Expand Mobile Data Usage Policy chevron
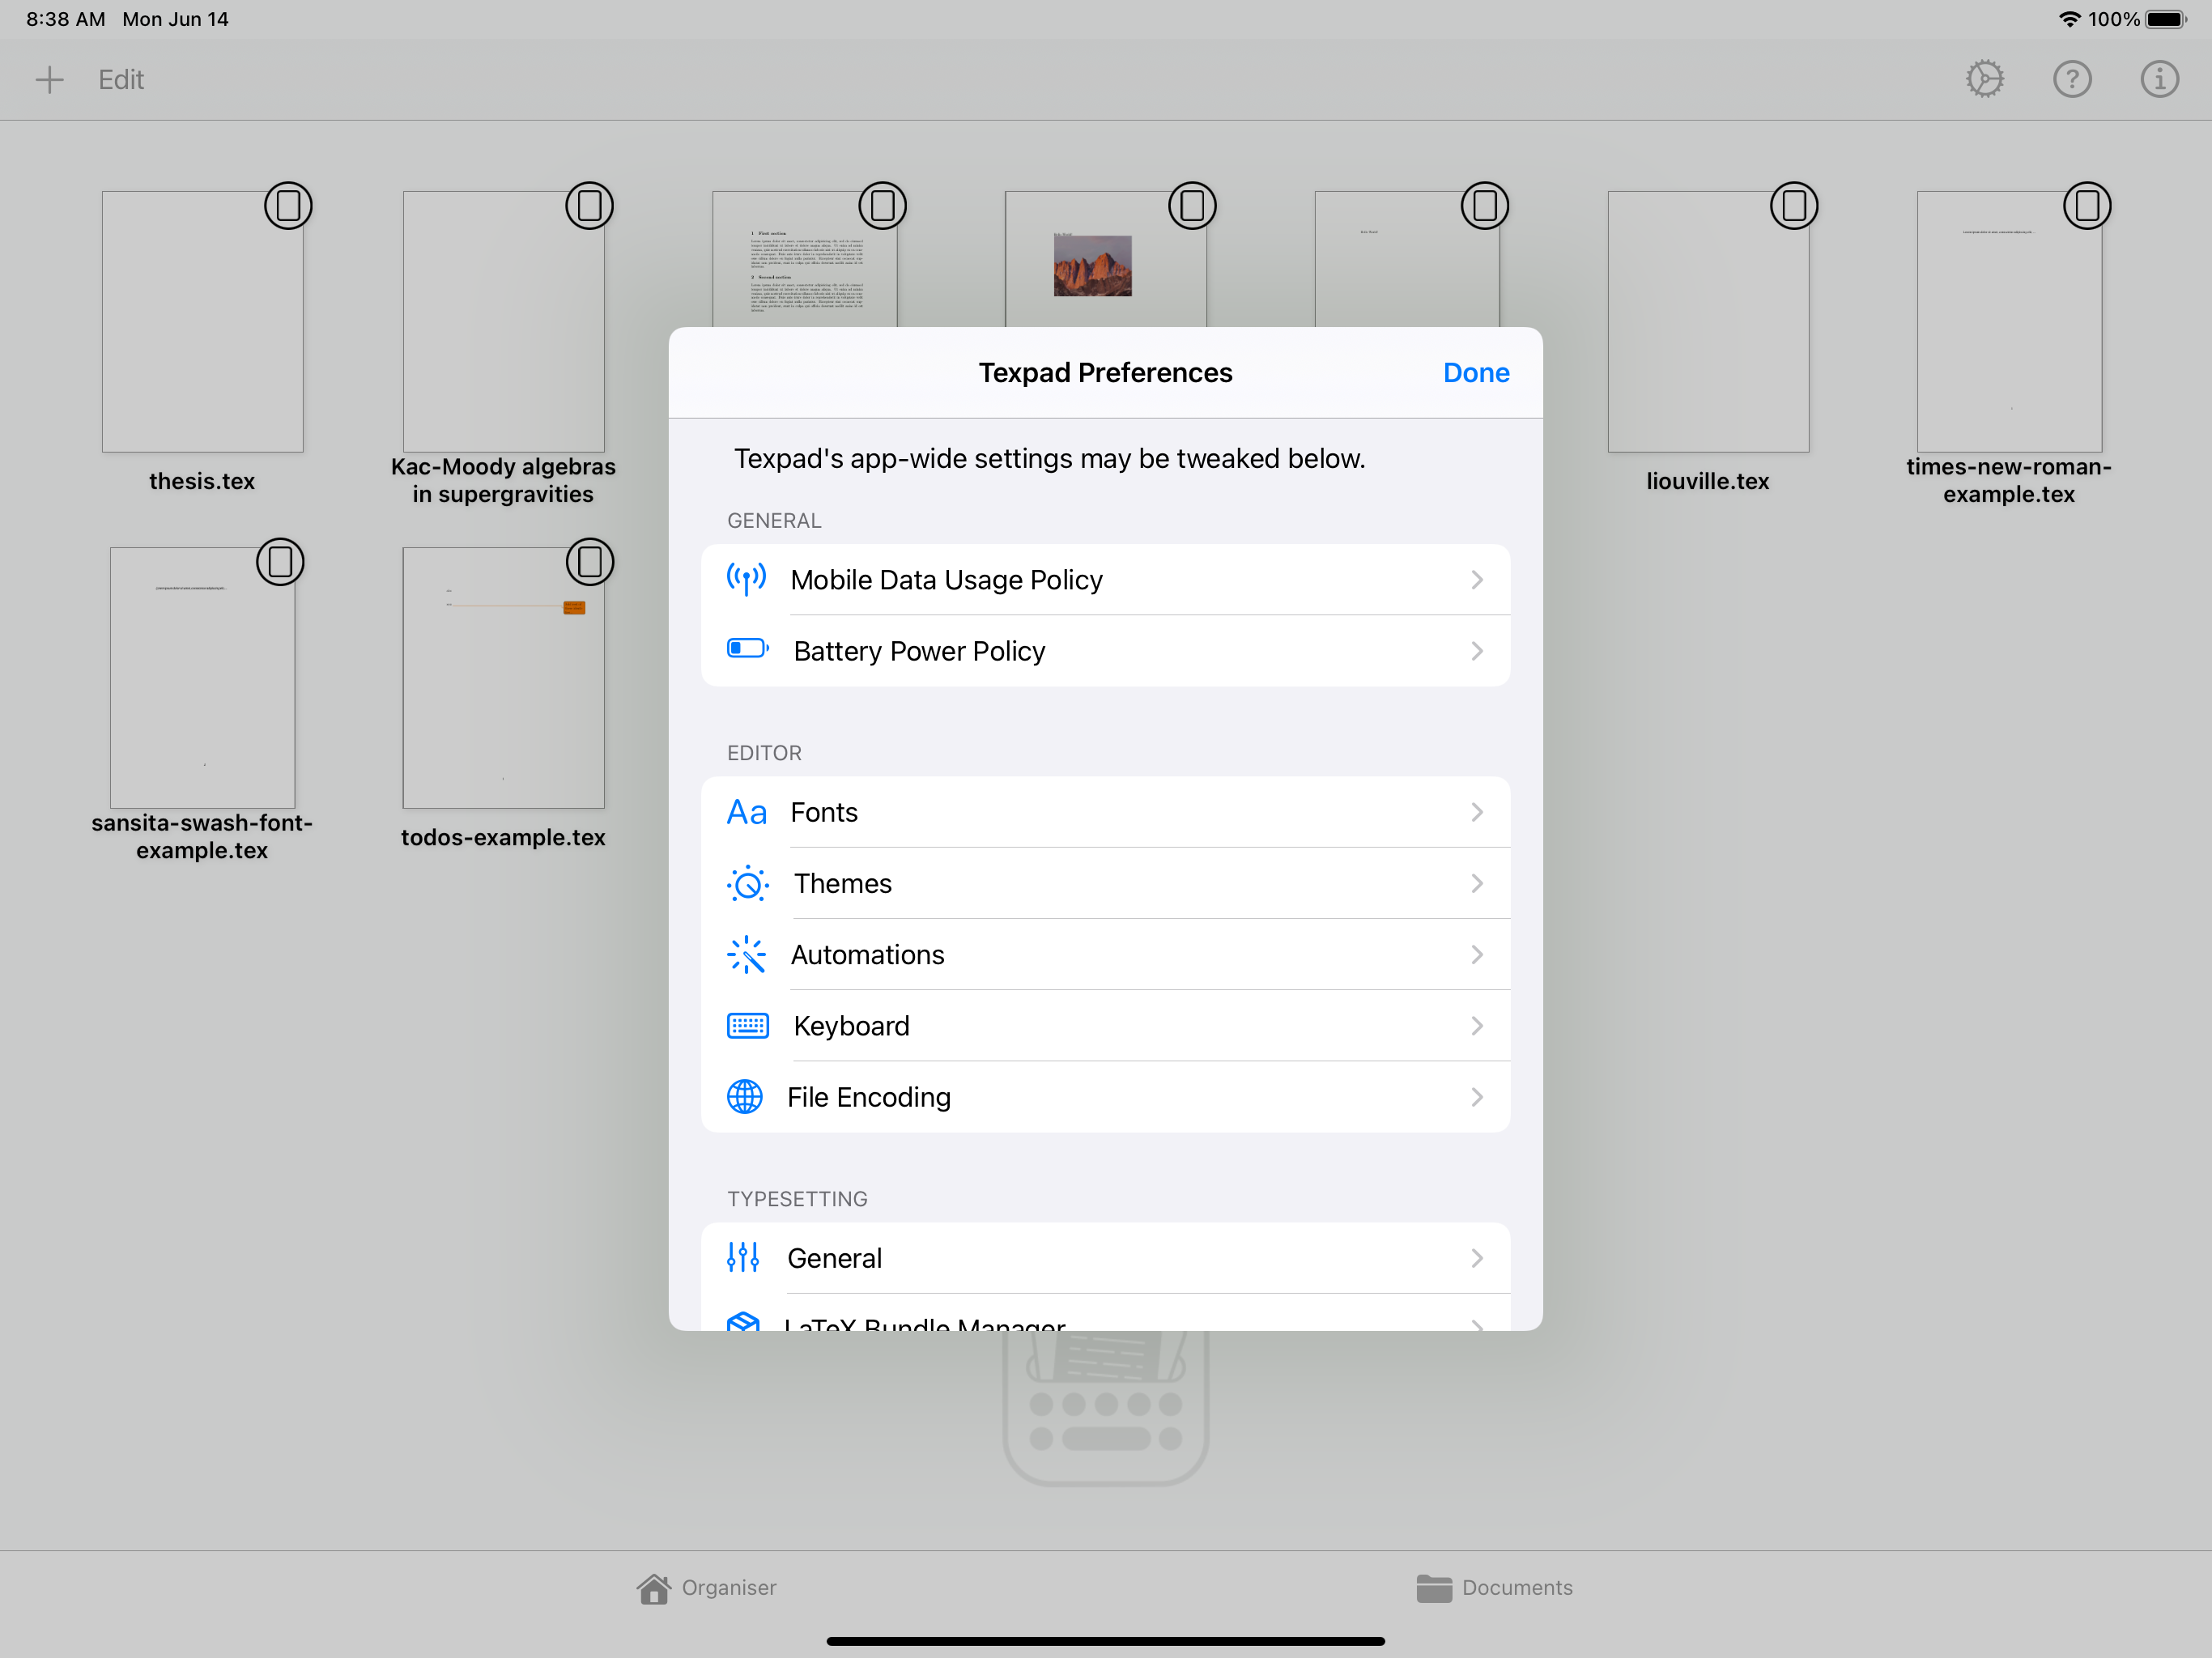 click(x=1476, y=580)
